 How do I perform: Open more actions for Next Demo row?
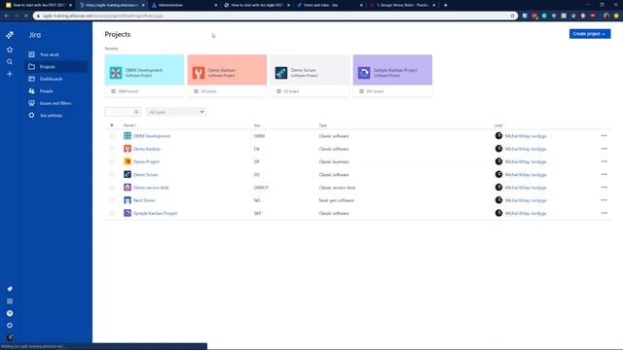point(604,200)
